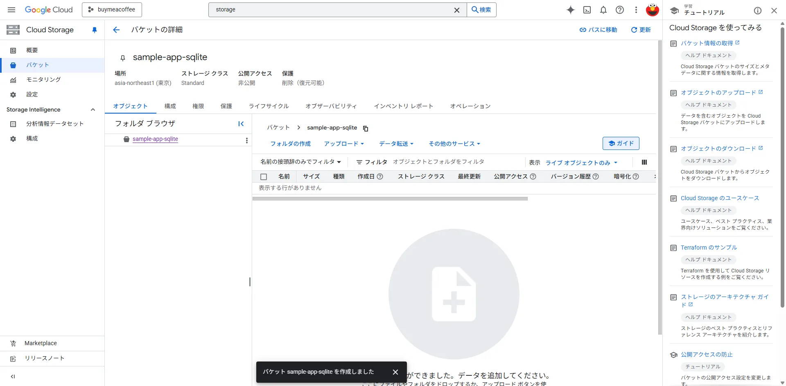786x386 pixels.
Task: Select all objects checkbox in the list
Action: pyautogui.click(x=264, y=176)
